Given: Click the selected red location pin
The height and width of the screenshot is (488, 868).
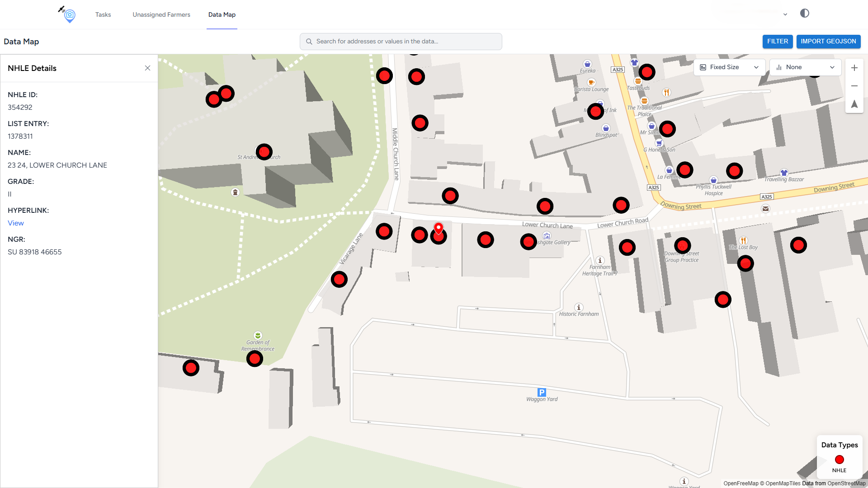Looking at the screenshot, I should 438,228.
